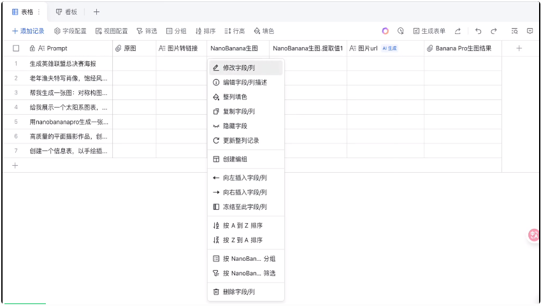Image resolution: width=541 pixels, height=306 pixels.
Task: Adjust 行高 row height
Action: pos(234,31)
